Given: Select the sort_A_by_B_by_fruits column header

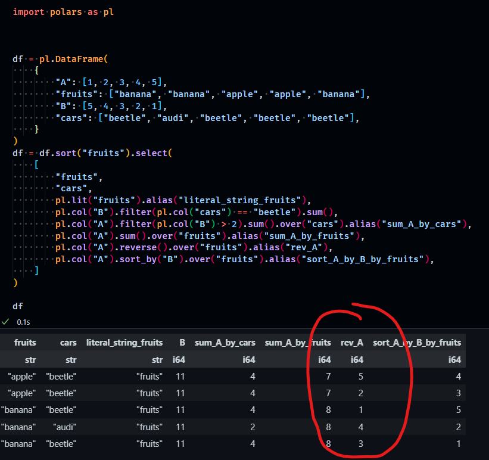Looking at the screenshot, I should pyautogui.click(x=417, y=343).
